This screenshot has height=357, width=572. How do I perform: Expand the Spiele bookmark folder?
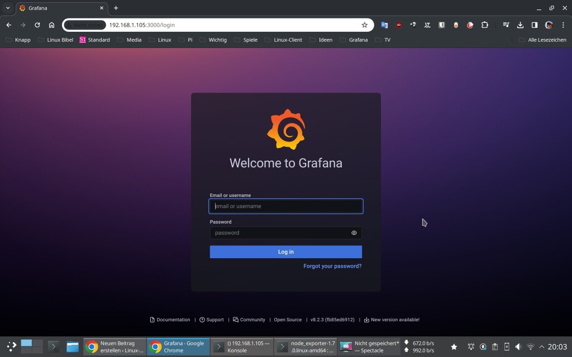pos(246,40)
